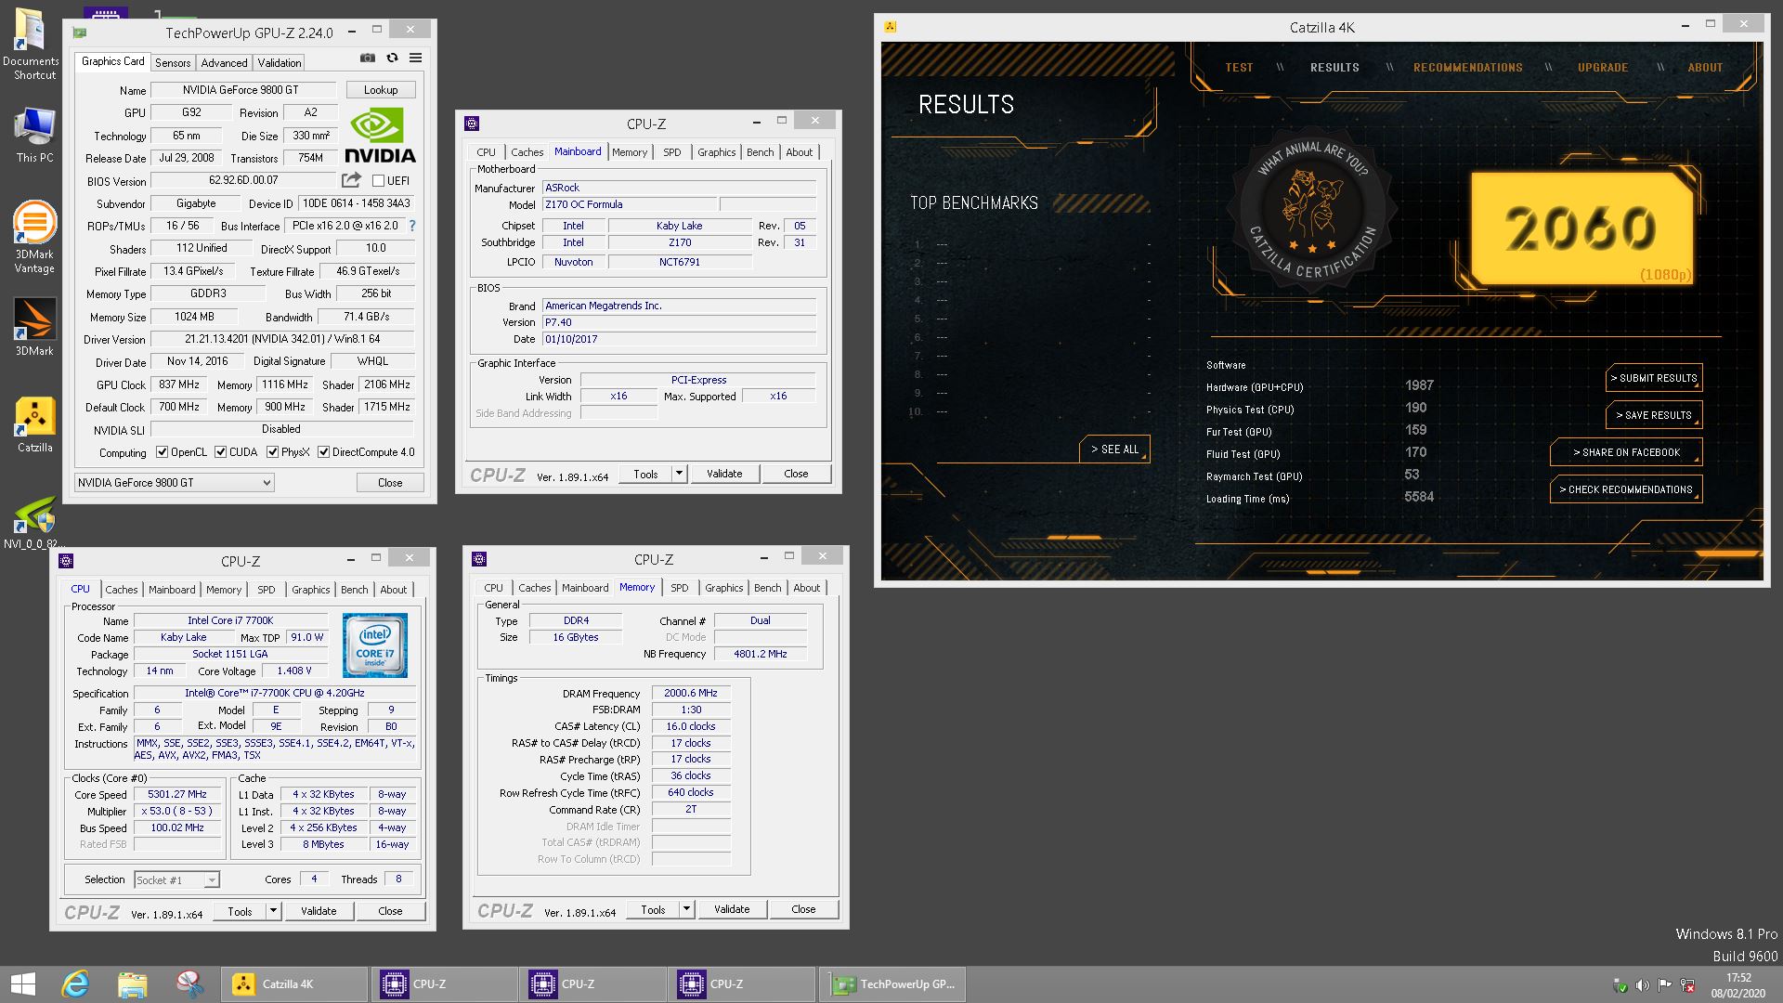Launch 3DMark desktop shortcut
This screenshot has height=1003, width=1783.
point(34,327)
